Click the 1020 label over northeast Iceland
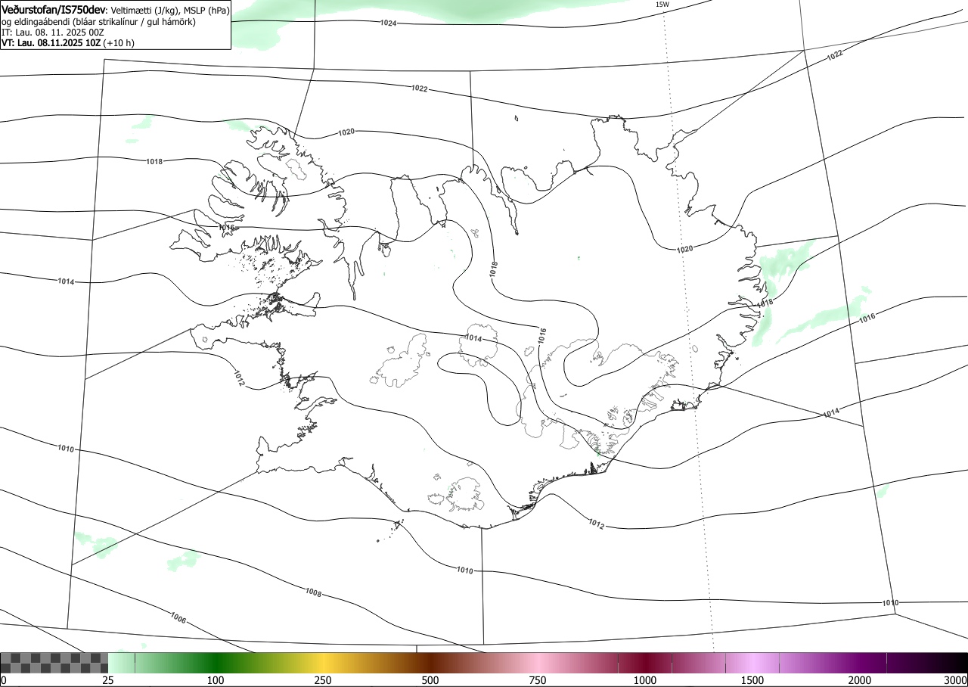This screenshot has width=968, height=687. tap(684, 249)
